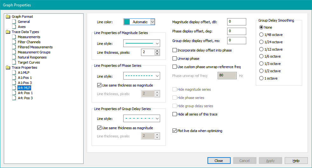Click the Help button

[x=296, y=161]
